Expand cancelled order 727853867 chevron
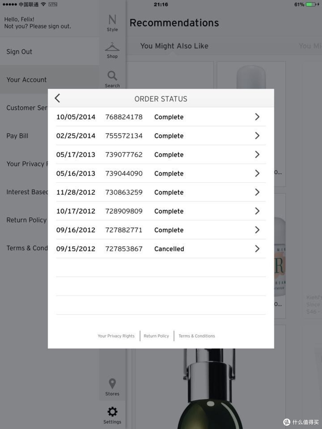This screenshot has height=429, width=322. coord(257,249)
